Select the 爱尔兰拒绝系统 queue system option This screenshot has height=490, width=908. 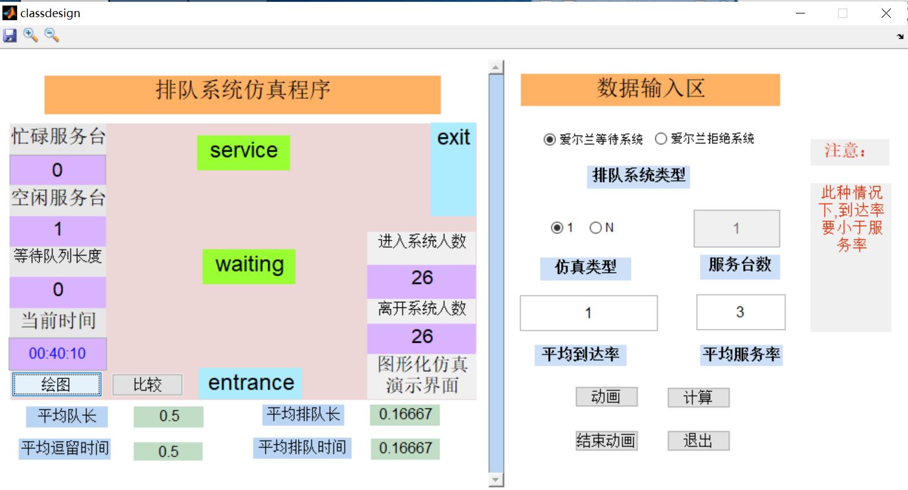661,139
